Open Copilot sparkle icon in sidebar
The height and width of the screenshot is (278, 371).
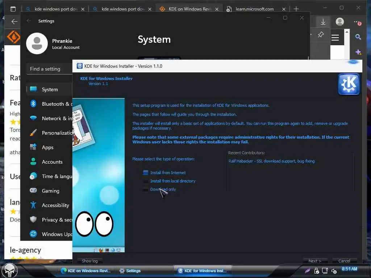[358, 52]
